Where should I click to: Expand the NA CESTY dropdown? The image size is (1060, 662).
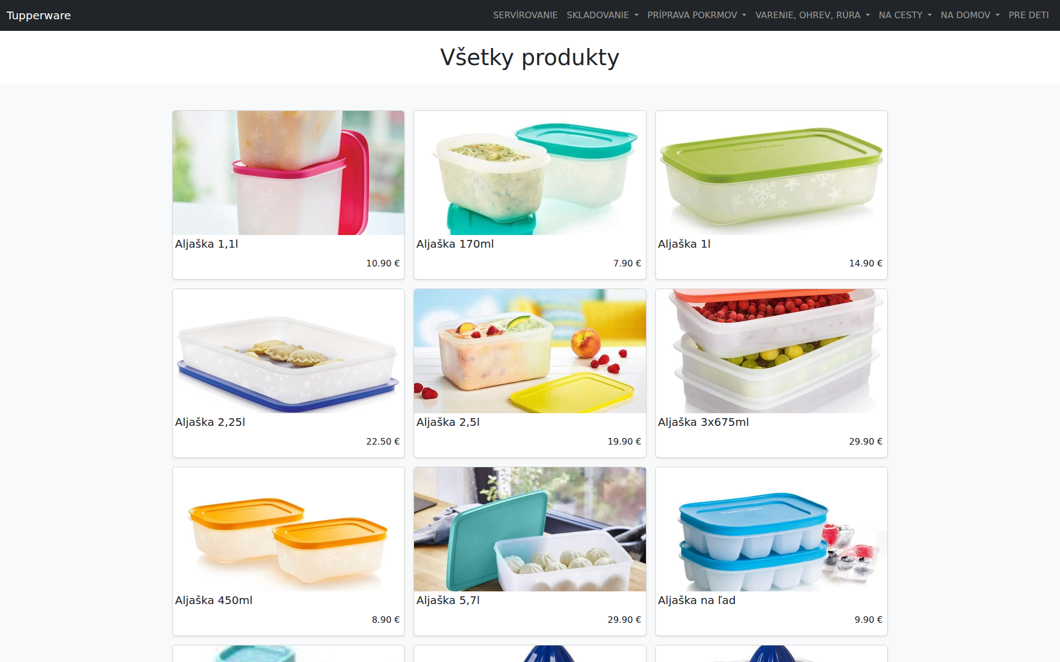(905, 15)
